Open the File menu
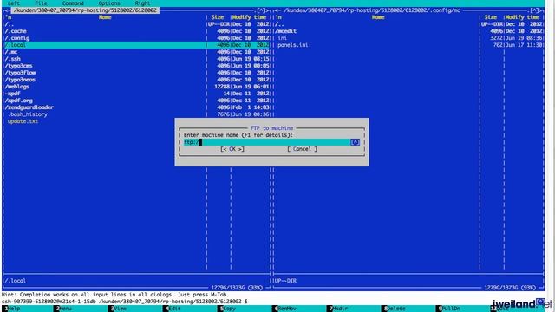 41,3
